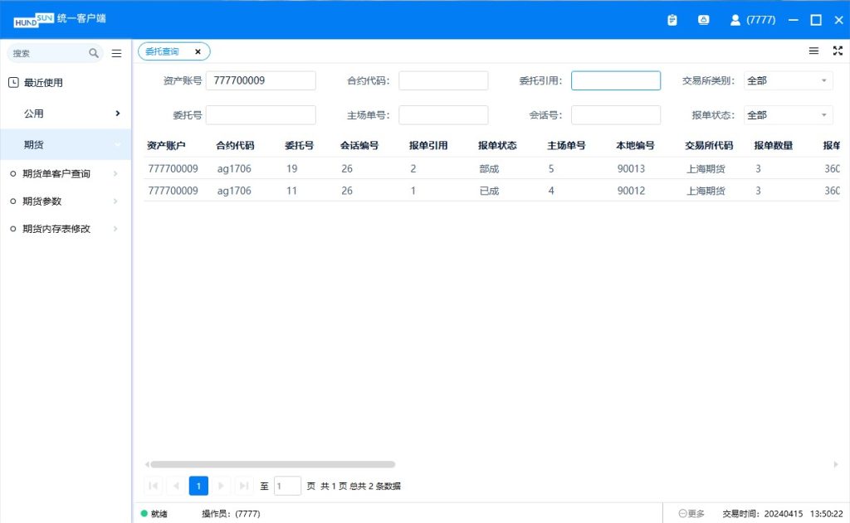The height and width of the screenshot is (523, 850).
Task: Click the horizontal table scrollbar
Action: 271,465
